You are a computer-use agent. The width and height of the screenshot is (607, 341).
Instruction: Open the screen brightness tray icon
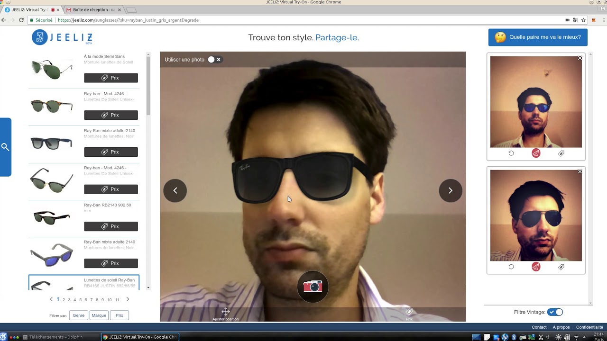pyautogui.click(x=558, y=337)
